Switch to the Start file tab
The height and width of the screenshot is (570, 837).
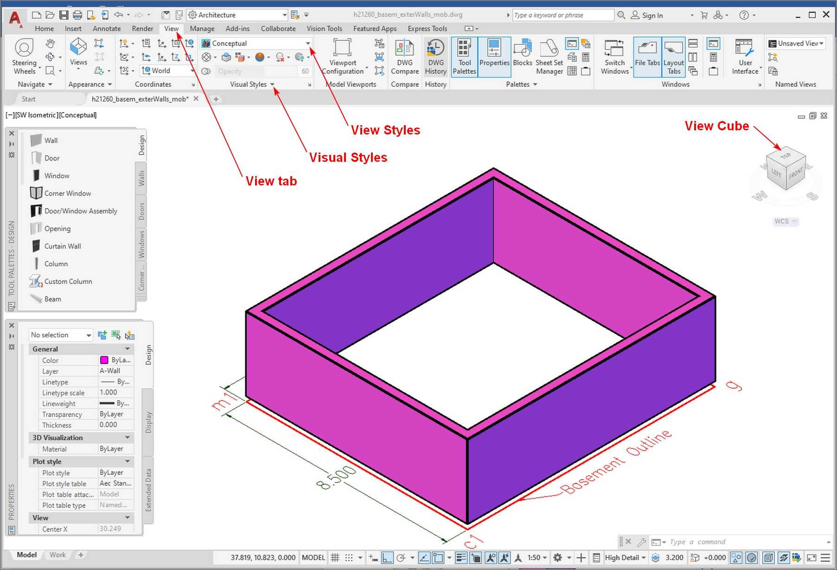(28, 99)
